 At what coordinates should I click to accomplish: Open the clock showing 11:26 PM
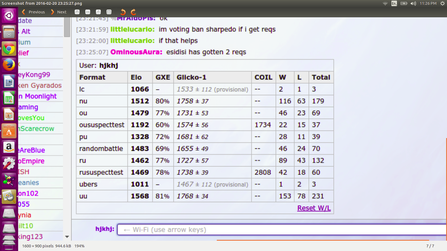point(428,3)
